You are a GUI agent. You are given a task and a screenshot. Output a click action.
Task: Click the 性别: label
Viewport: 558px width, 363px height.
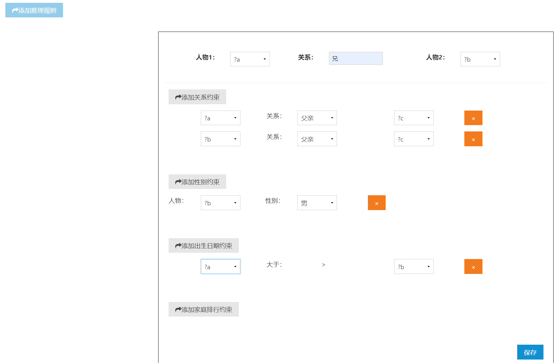coord(273,201)
